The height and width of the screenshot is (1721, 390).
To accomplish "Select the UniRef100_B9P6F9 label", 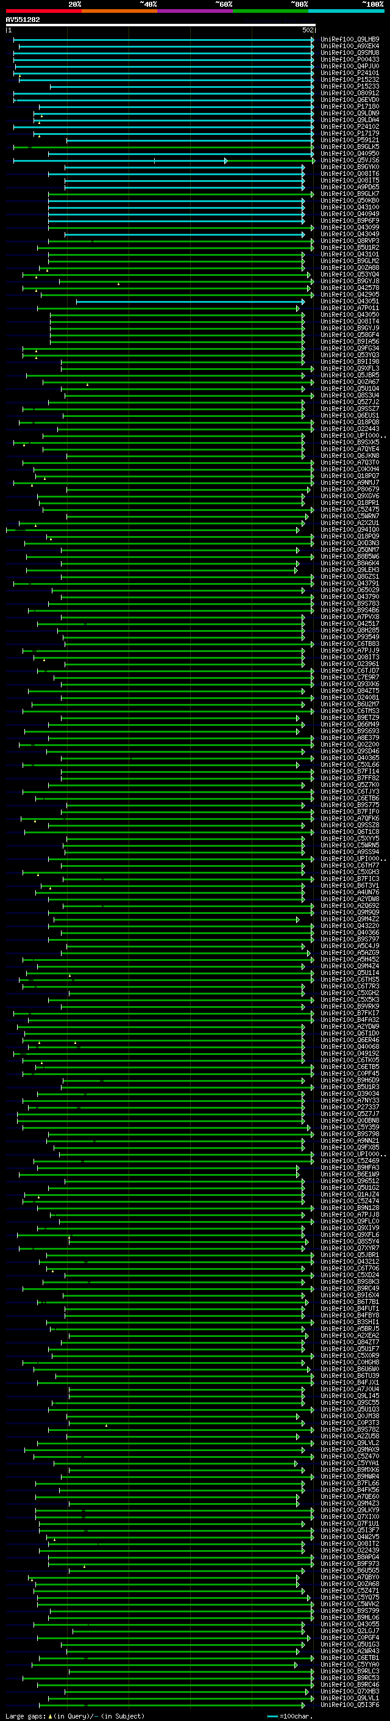I will click(350, 220).
